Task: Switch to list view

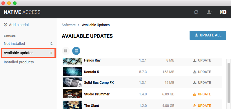Action: coord(76,51)
